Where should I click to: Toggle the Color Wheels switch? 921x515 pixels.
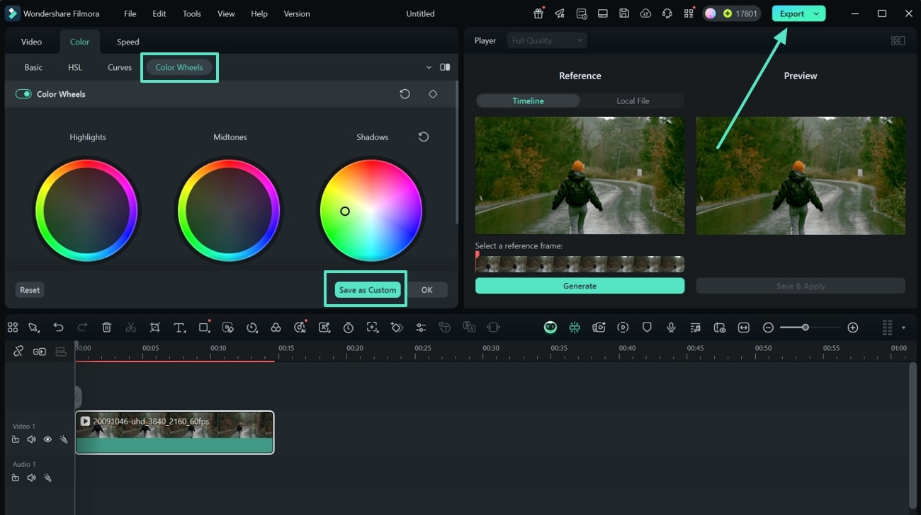coord(23,94)
